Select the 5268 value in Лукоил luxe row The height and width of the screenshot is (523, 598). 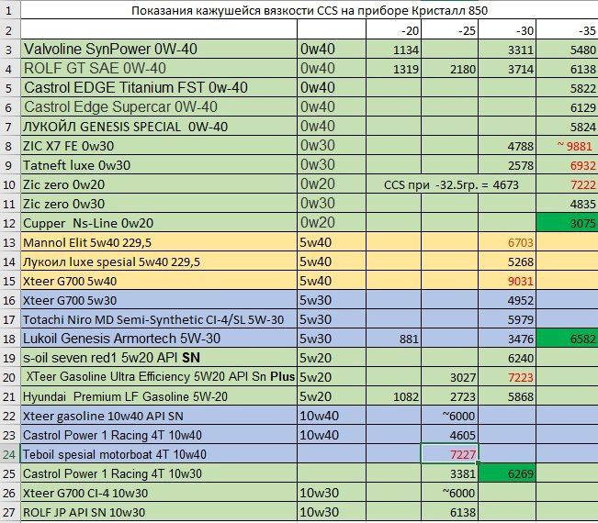click(x=507, y=261)
